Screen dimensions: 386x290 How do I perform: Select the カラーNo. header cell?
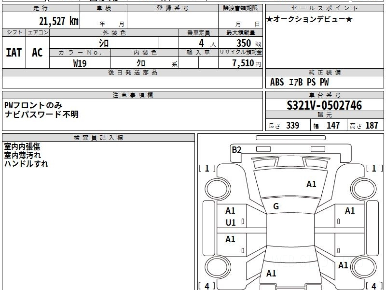[x=80, y=53]
